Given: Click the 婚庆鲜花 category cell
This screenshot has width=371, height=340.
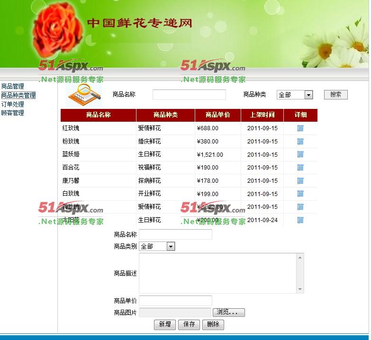Looking at the screenshot, I should pos(166,142).
